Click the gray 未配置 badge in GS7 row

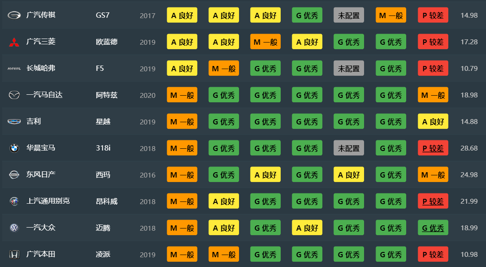(349, 15)
